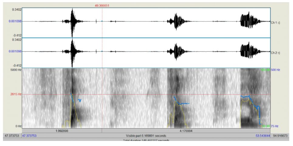Play the 4.176994 second segment bar

click(x=186, y=131)
